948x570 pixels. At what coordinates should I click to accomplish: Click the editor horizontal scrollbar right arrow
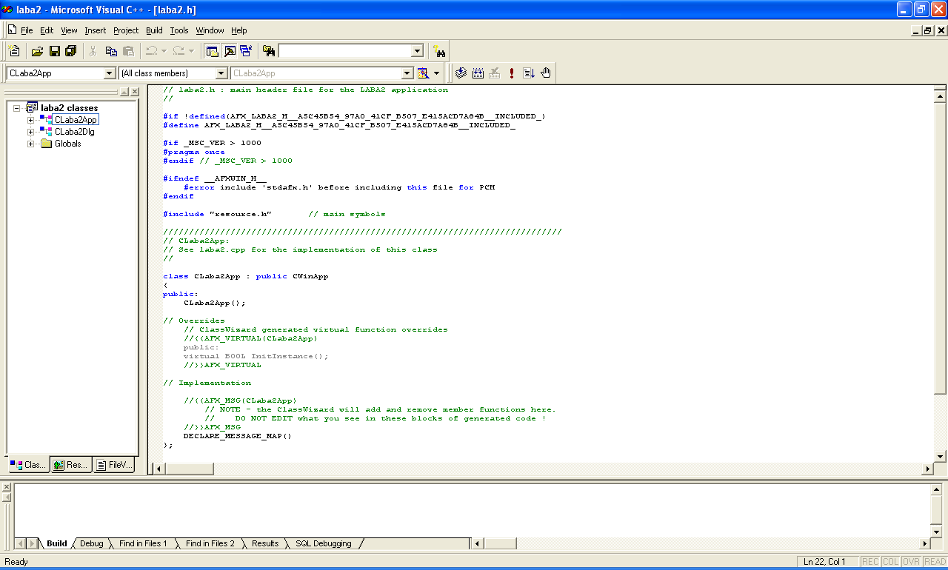tap(927, 469)
